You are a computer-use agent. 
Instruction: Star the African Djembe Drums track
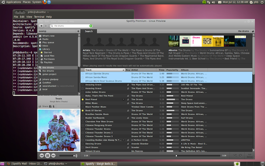click(83, 73)
